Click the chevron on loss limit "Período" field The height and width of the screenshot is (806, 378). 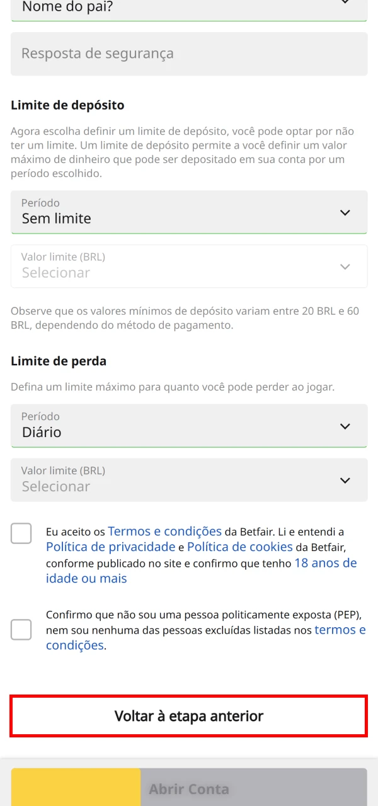[345, 426]
